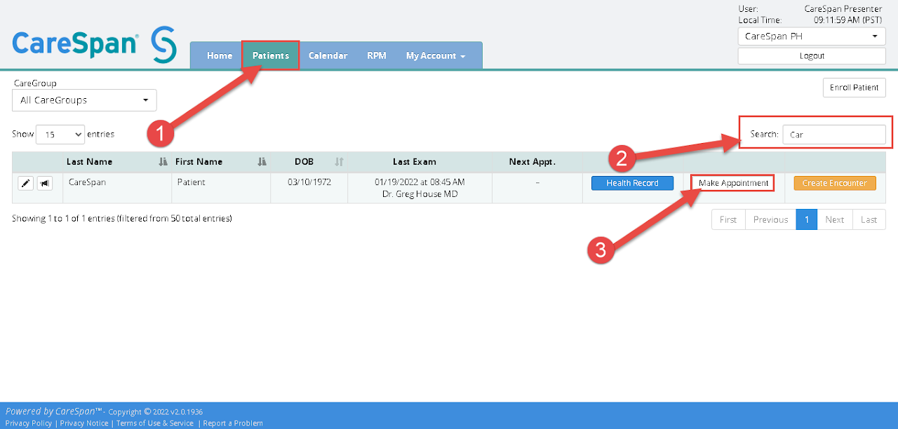Click Report a Problem link
898x429 pixels.
click(233, 423)
